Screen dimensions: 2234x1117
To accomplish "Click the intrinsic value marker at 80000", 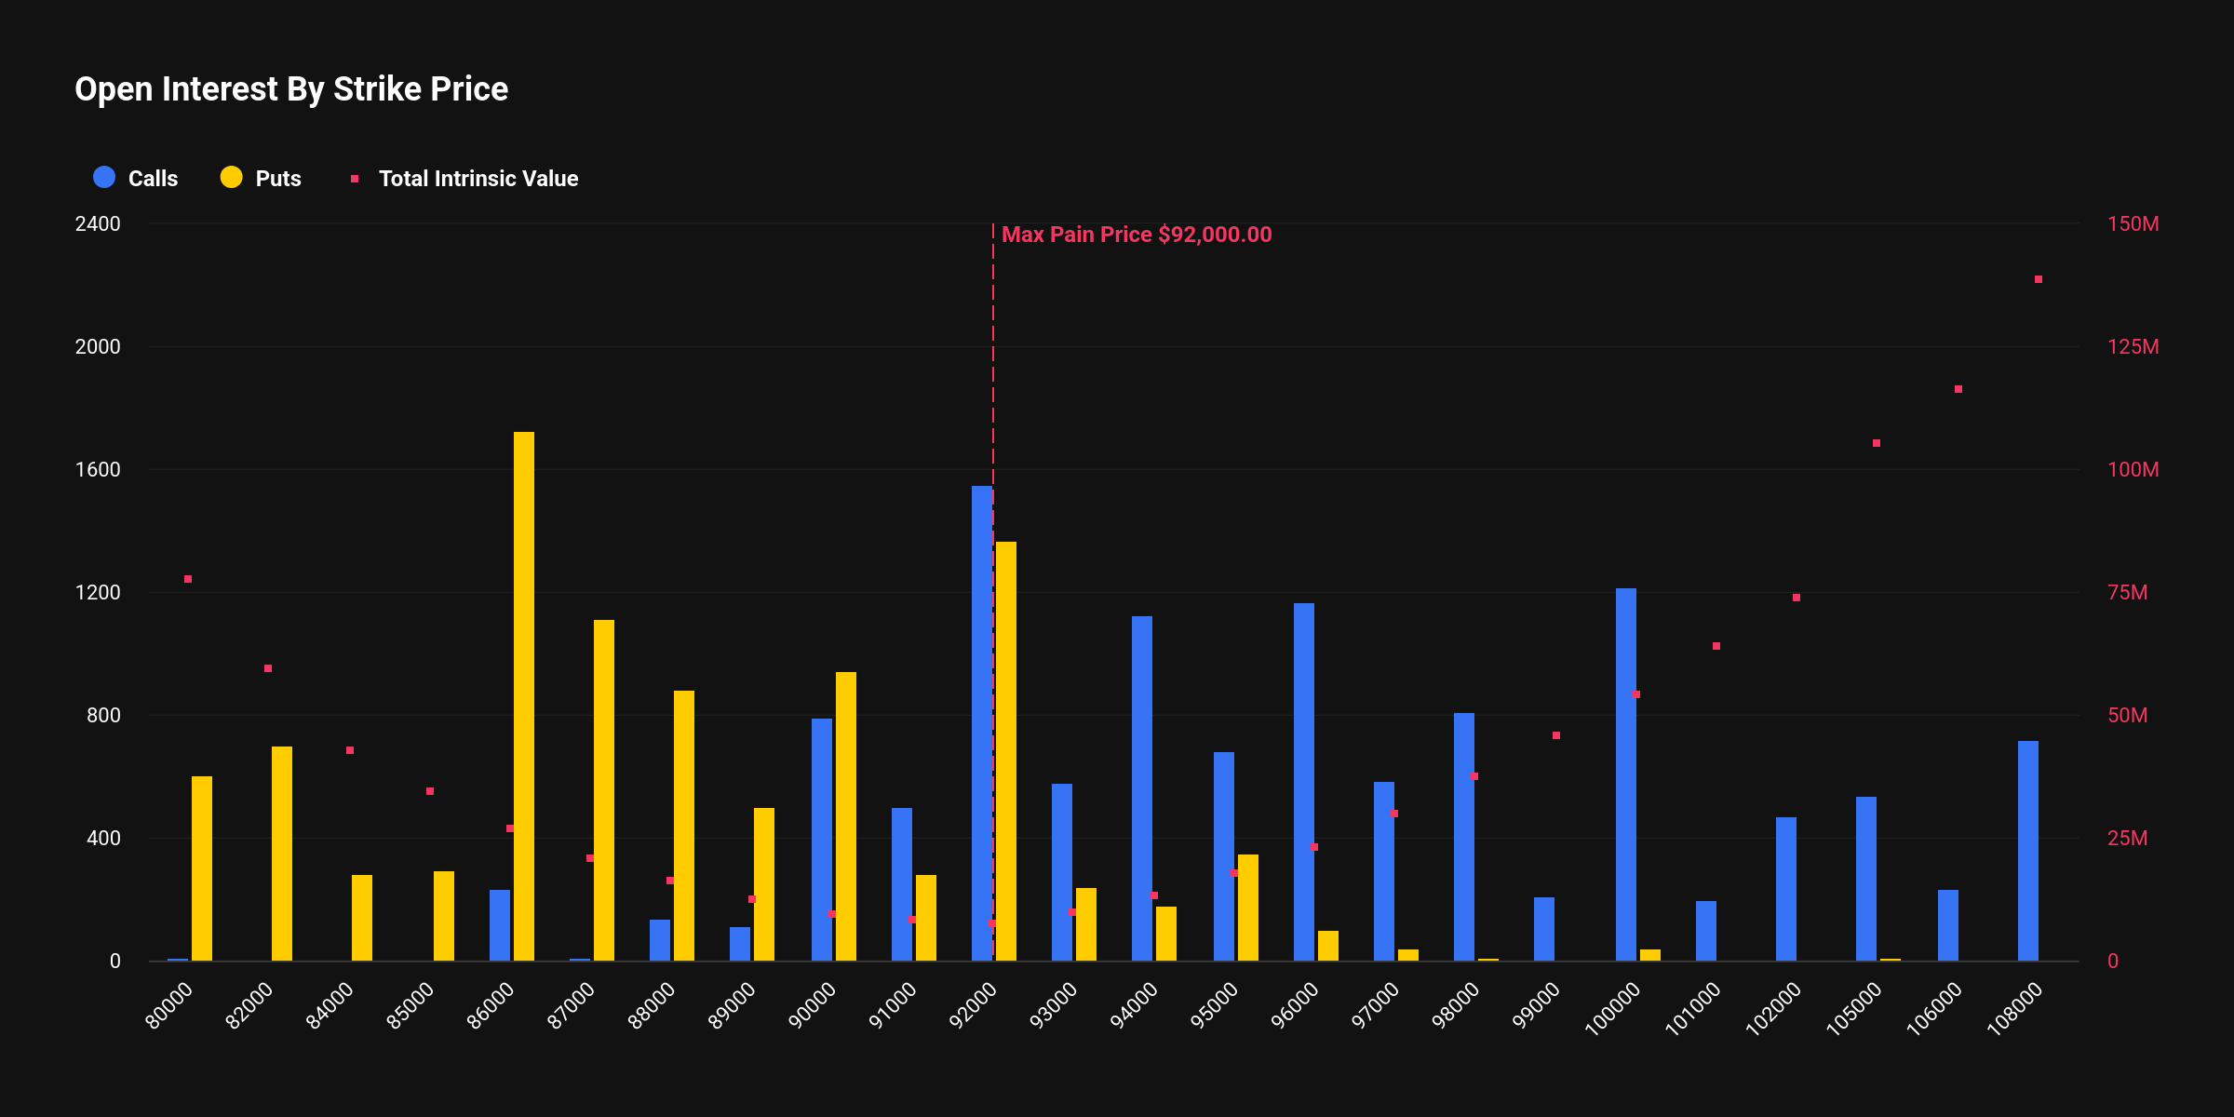I will (x=188, y=579).
